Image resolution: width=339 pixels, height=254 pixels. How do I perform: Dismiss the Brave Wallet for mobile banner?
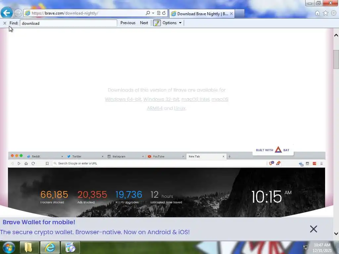click(314, 229)
